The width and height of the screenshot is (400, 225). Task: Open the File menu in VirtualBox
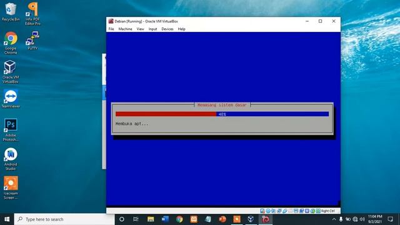point(111,29)
